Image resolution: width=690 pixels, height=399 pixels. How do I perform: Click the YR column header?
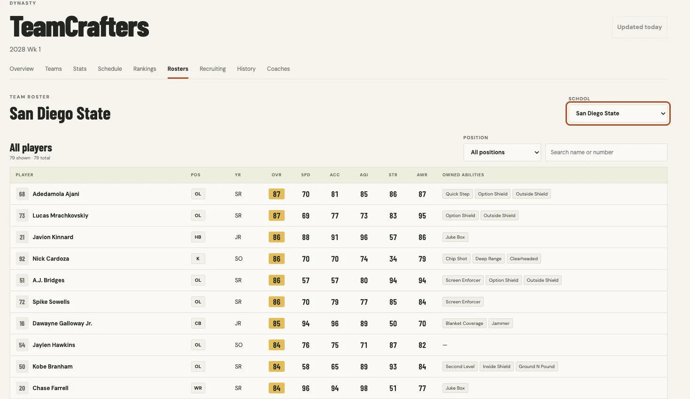pyautogui.click(x=238, y=175)
